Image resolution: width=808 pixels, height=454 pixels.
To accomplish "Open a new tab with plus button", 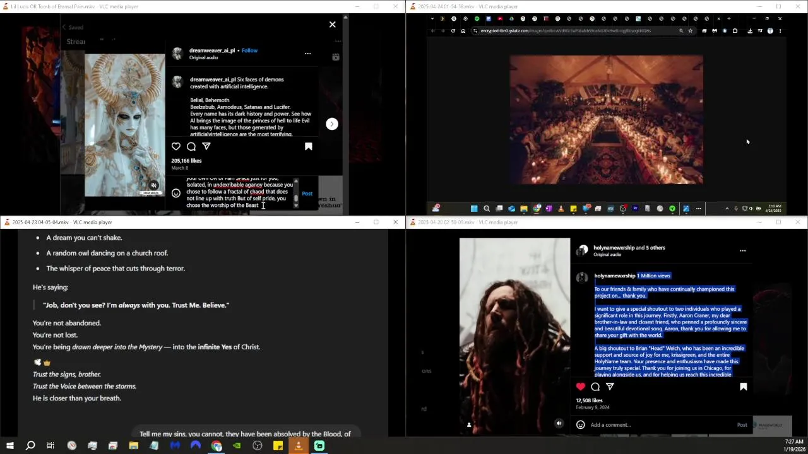I will click(728, 19).
